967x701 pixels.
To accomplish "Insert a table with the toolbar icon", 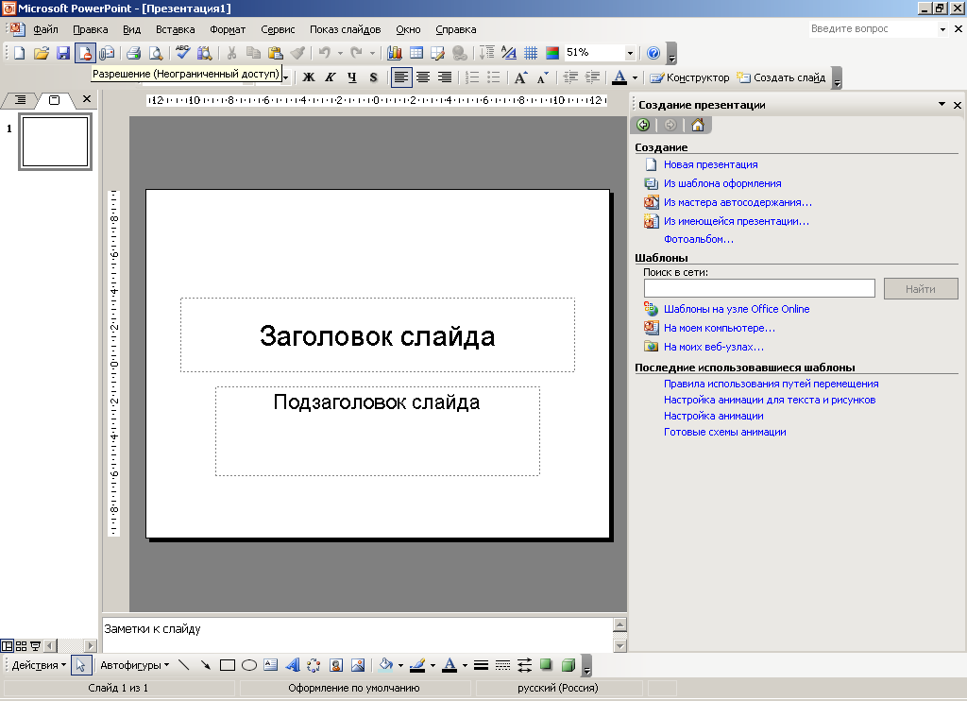I will pyautogui.click(x=416, y=53).
